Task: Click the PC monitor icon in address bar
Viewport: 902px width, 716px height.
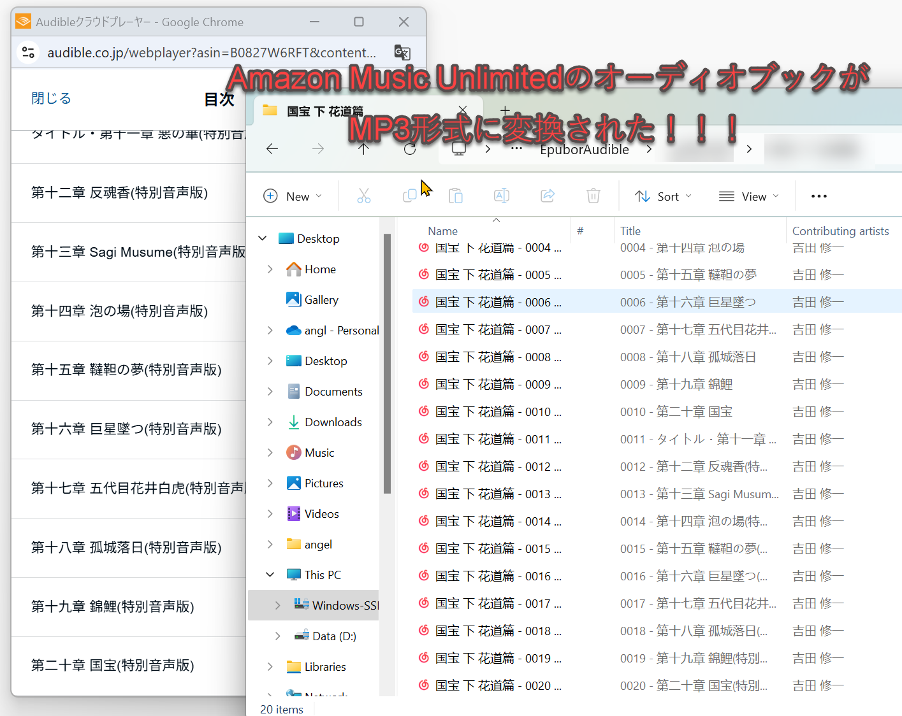Action: click(459, 149)
